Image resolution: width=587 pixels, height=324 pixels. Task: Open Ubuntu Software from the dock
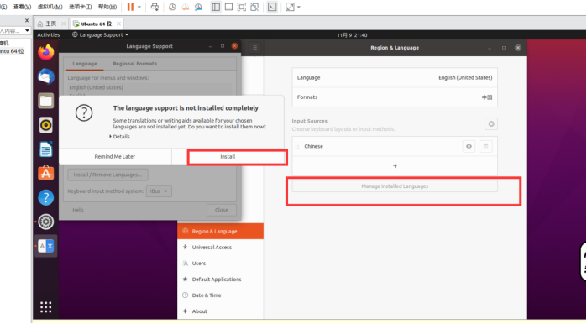click(45, 173)
